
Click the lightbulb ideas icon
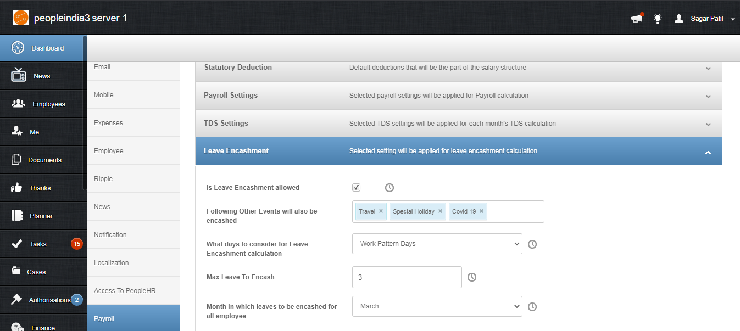[658, 19]
